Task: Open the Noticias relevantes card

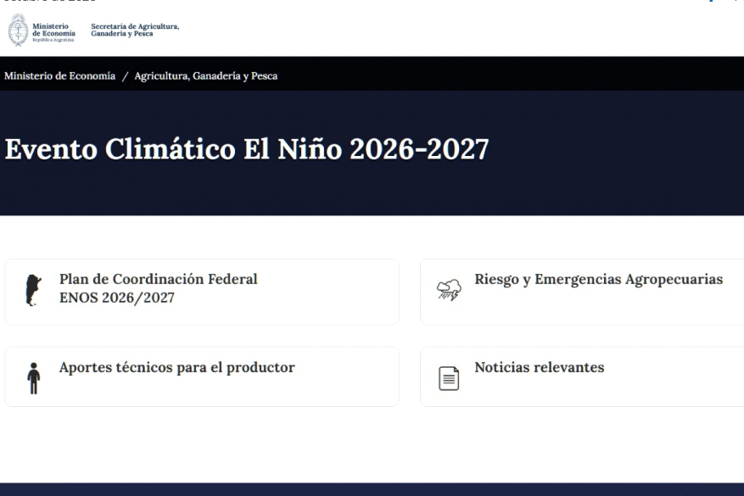Action: click(582, 376)
